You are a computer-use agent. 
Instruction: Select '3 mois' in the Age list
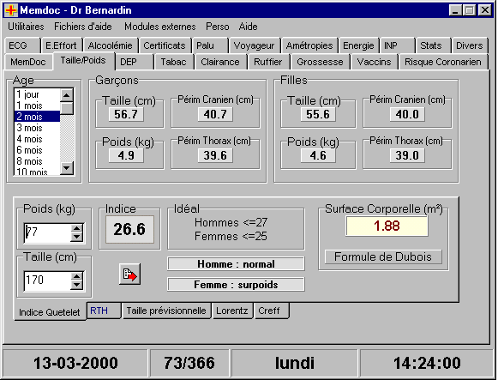[37, 128]
